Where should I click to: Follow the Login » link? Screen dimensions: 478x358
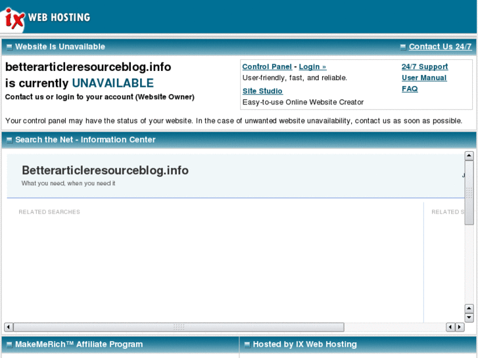pos(312,66)
